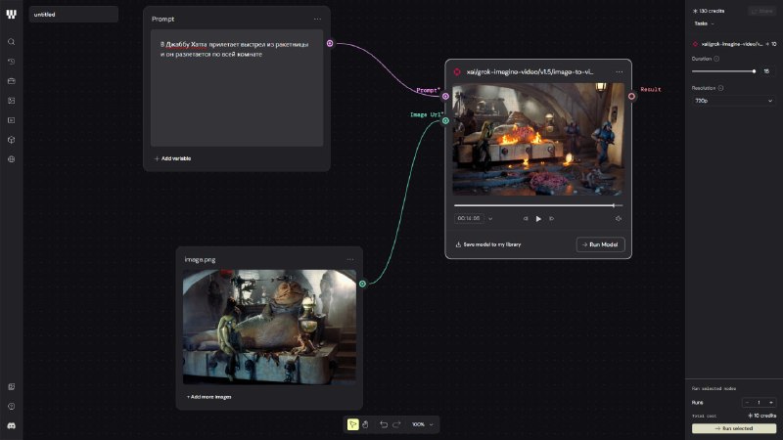The width and height of the screenshot is (783, 440).
Task: Click the Image Url input connector on video node
Action: (x=445, y=120)
